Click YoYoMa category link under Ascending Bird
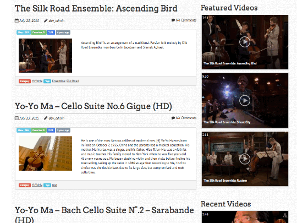Image resolution: width=297 pixels, height=223 pixels. pyautogui.click(x=37, y=81)
